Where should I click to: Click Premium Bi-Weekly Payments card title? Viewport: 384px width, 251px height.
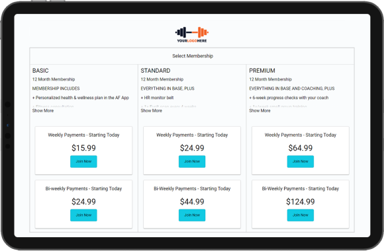click(x=300, y=189)
